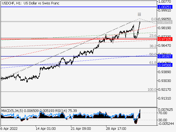Click the 0.93030 price scale value
176x132 pixels.
point(164,81)
